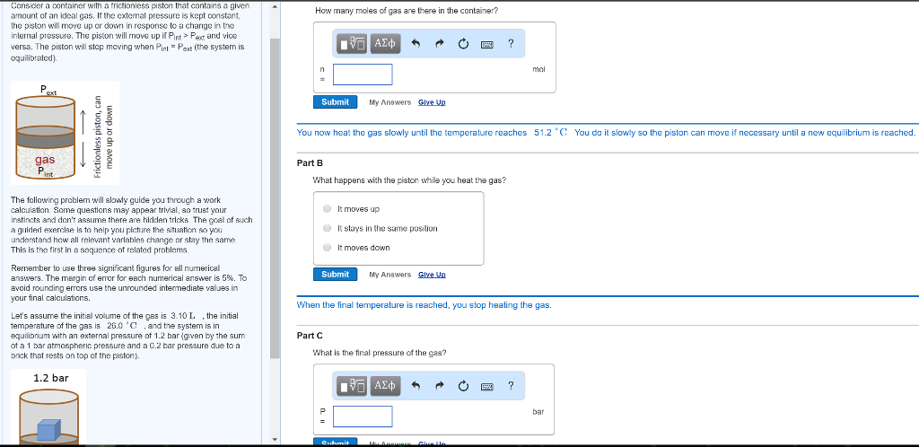Viewport: 919px width, 447px height.
Task: Undo in the Part C pressure toolbar
Action: click(x=416, y=386)
